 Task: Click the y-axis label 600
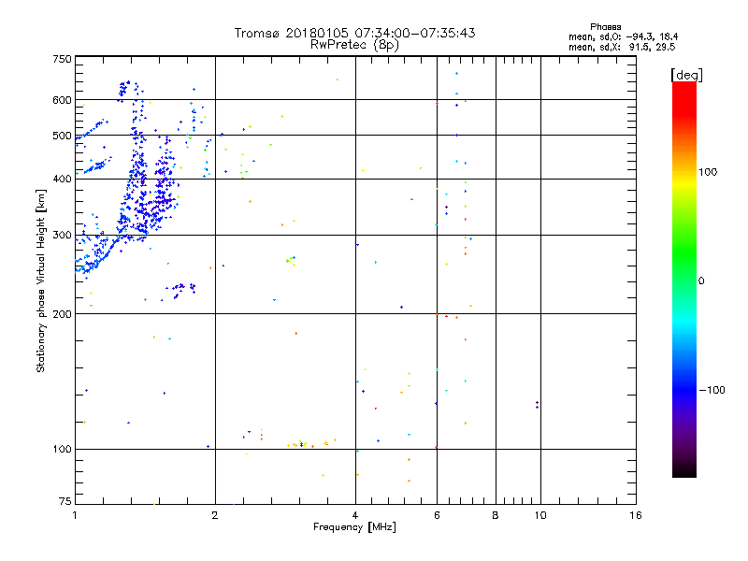click(x=62, y=100)
